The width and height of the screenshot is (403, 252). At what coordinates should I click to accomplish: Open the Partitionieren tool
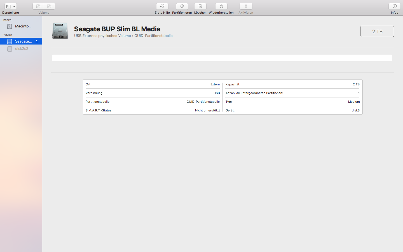[x=182, y=6]
